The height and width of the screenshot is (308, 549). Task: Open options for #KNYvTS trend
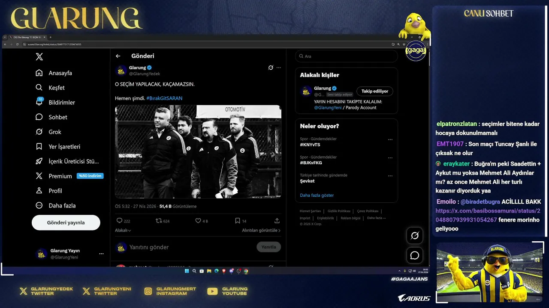point(390,139)
